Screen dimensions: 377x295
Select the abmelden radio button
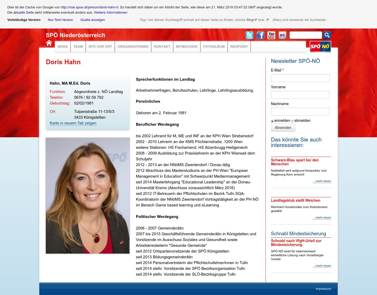click(293, 121)
